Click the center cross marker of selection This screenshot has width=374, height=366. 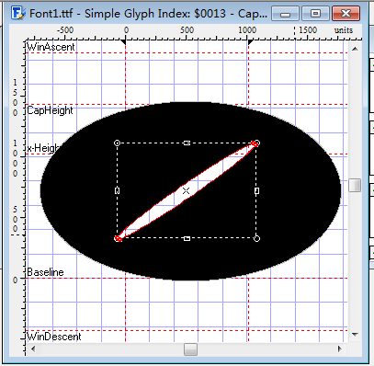coord(186,190)
